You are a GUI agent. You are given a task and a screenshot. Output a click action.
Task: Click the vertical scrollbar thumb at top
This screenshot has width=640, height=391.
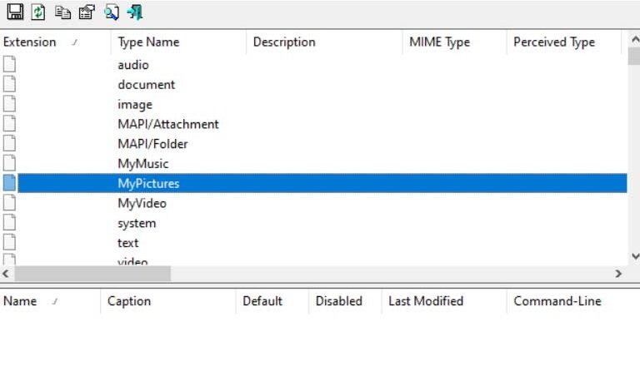(634, 56)
